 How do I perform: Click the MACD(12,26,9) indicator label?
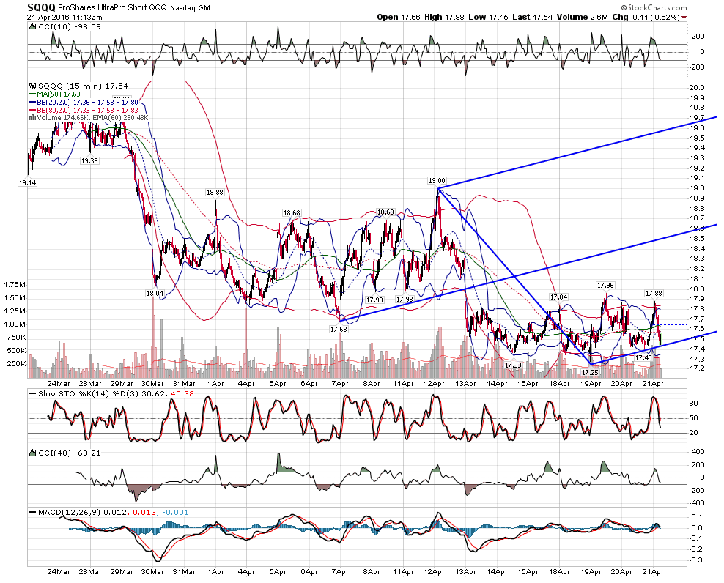click(70, 512)
